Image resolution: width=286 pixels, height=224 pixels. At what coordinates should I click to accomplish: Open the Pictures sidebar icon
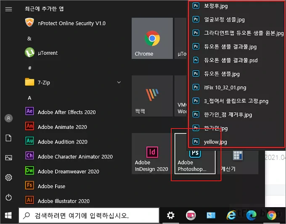[x=8, y=157]
